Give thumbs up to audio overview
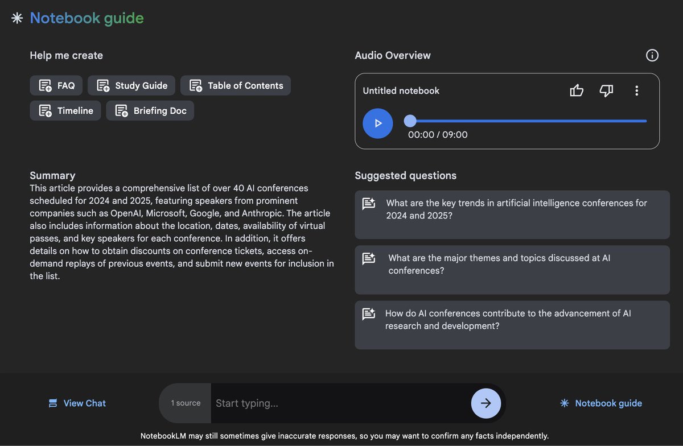Viewport: 683px width, 446px height. tap(577, 90)
